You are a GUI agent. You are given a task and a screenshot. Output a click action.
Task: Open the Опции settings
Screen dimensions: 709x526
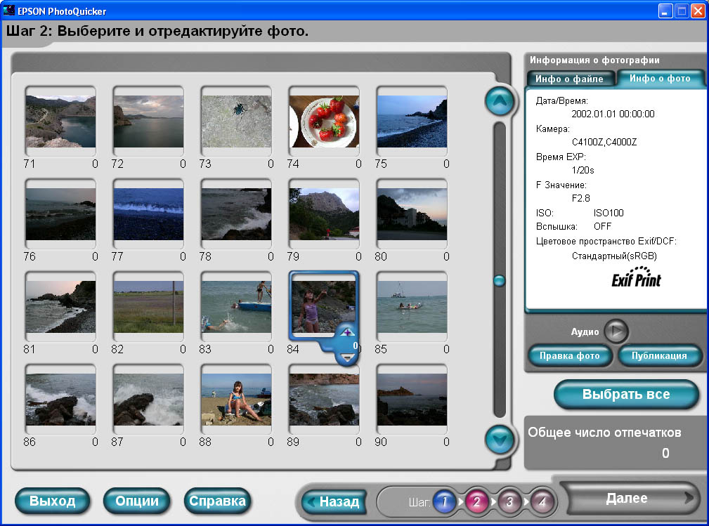tap(136, 501)
